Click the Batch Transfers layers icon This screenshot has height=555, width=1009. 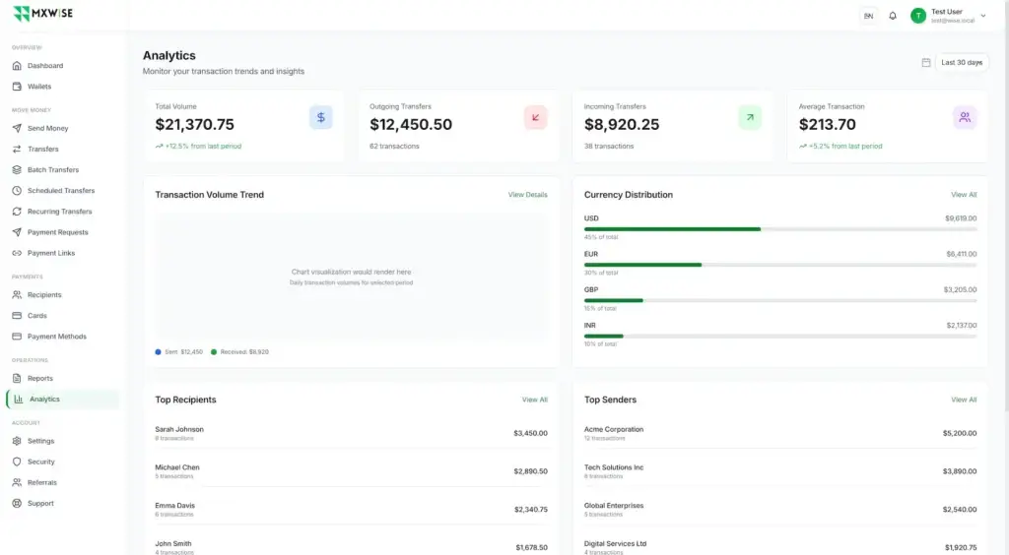[x=17, y=169]
